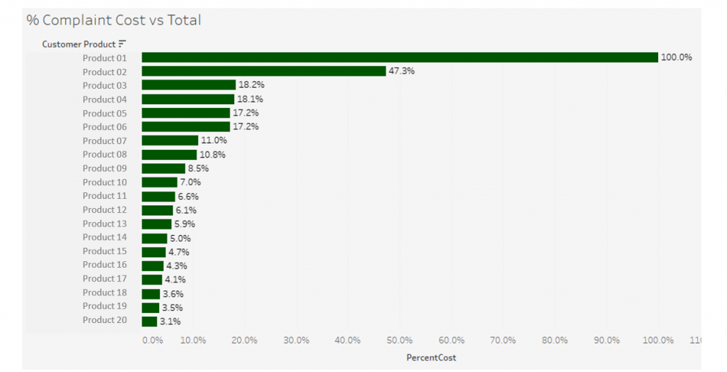Screen dimensions: 727x372
Task: Click the sort icon beside Customer Product
Action: 122,44
